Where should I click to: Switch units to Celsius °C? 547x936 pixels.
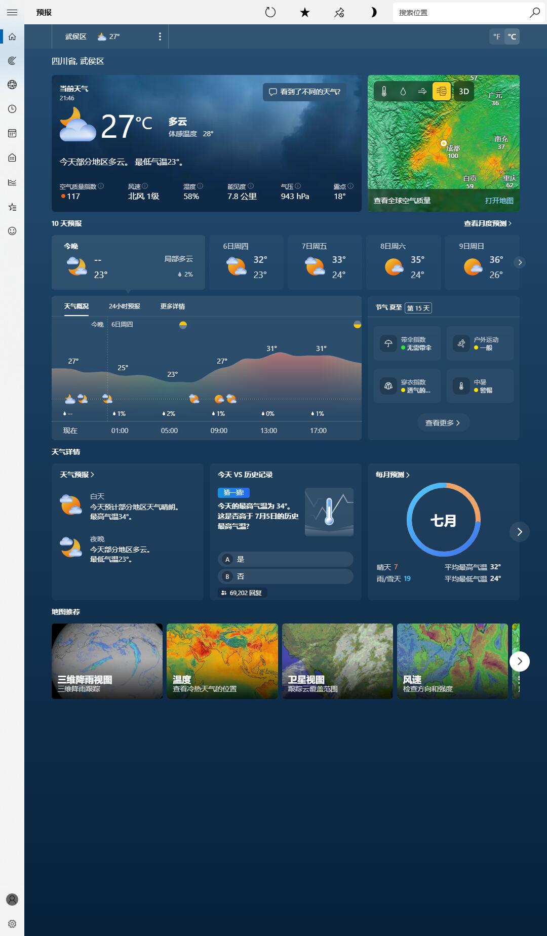click(x=512, y=36)
